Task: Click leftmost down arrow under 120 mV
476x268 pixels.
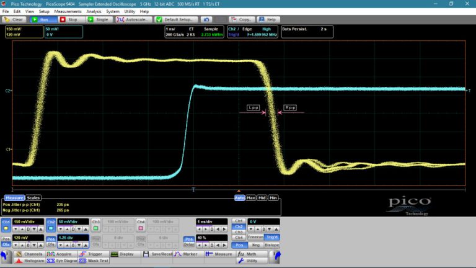Action: click(15, 245)
